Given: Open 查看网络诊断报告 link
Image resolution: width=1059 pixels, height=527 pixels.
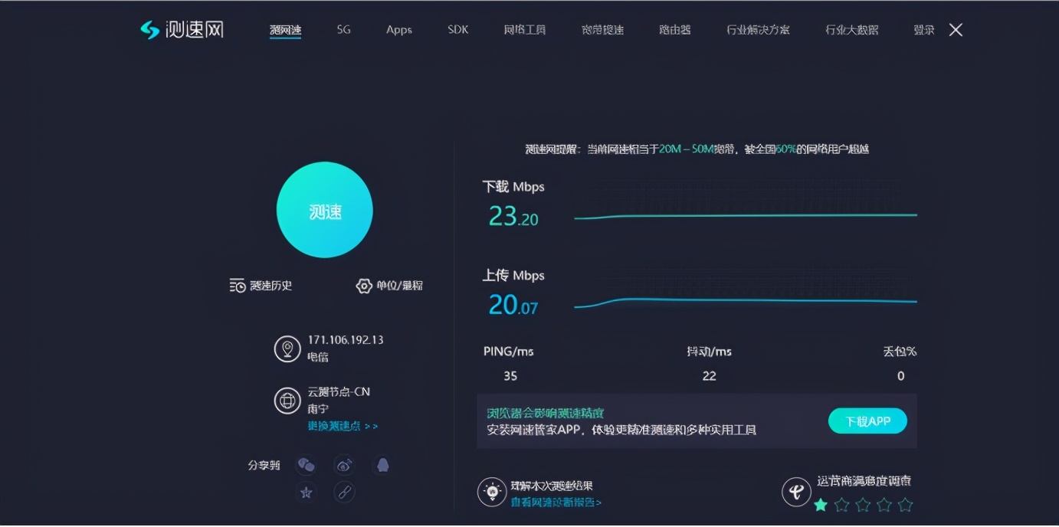Looking at the screenshot, I should pyautogui.click(x=556, y=502).
